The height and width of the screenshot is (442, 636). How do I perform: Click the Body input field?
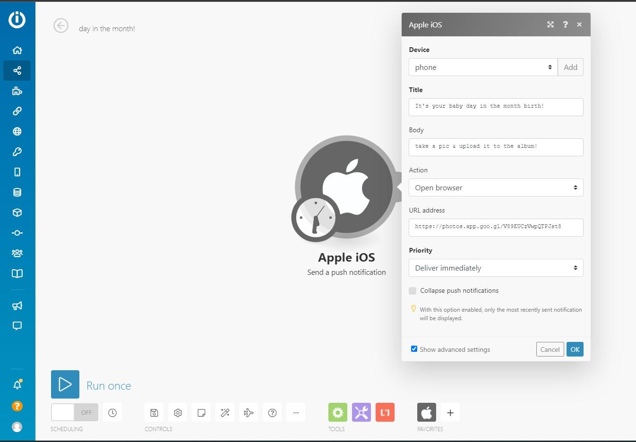pyautogui.click(x=496, y=147)
